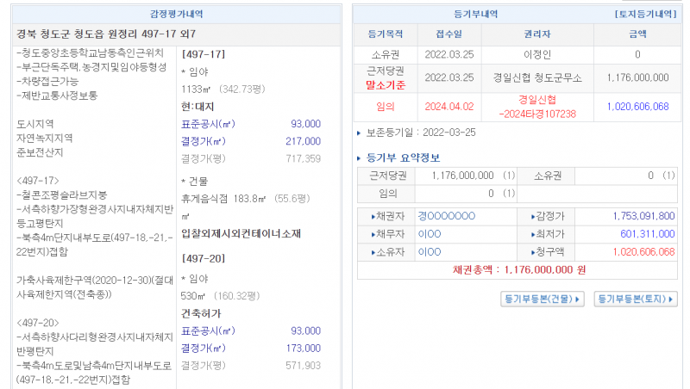Click the arrow icon beside 청구액
690x389 pixels.
point(530,252)
